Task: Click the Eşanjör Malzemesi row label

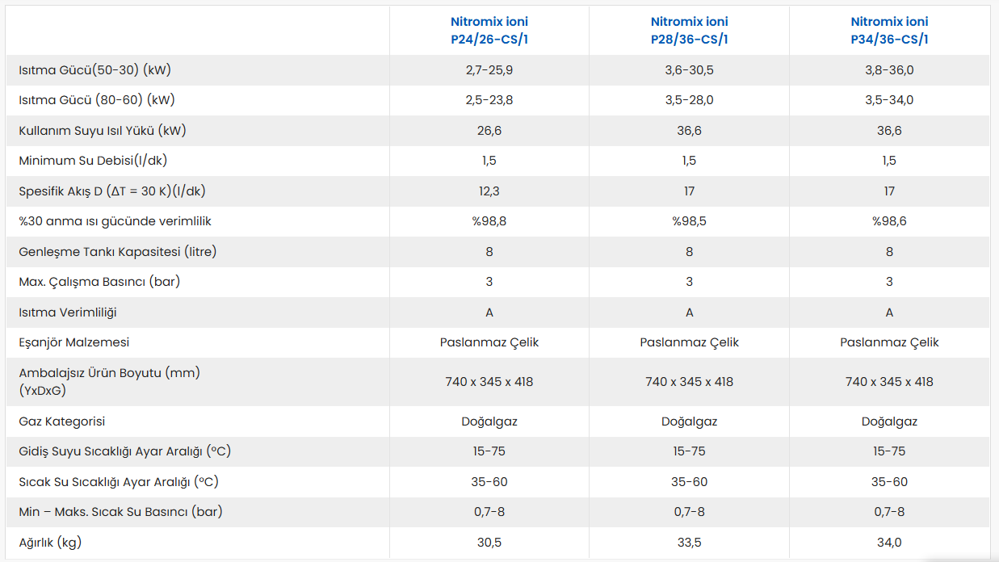Action: click(x=74, y=342)
